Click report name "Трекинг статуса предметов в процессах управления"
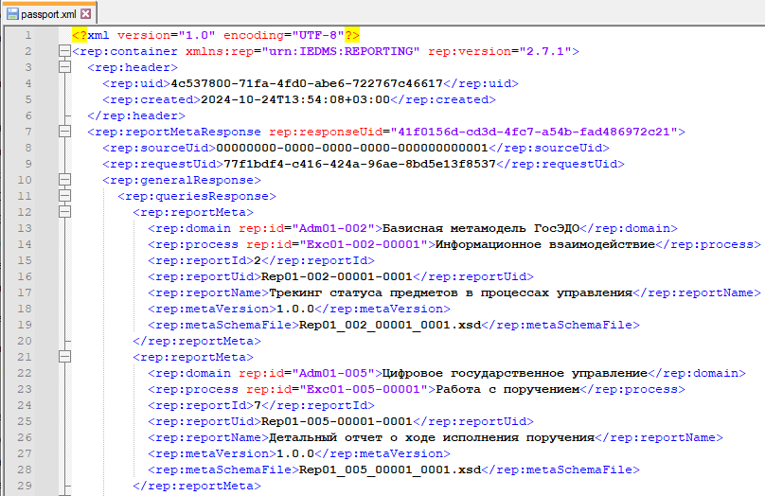Image resolution: width=765 pixels, height=496 pixels. pyautogui.click(x=451, y=292)
